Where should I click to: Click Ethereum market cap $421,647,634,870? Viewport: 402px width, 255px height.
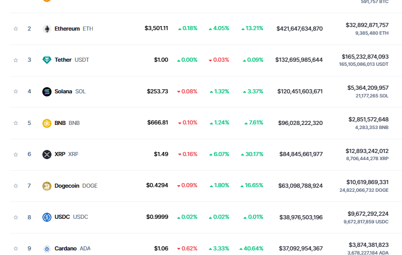click(x=299, y=29)
